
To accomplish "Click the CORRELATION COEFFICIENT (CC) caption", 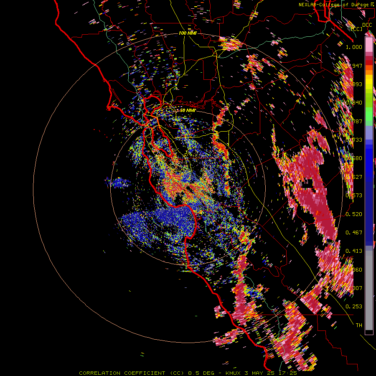I will click(x=132, y=373).
